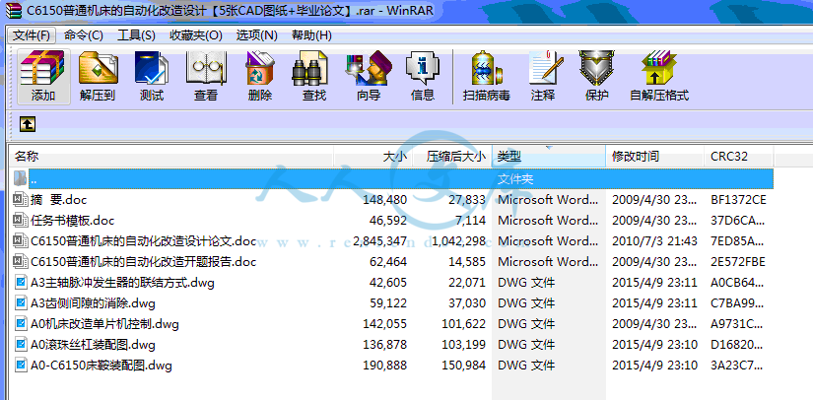Select the file 摘 要.doc
The width and height of the screenshot is (813, 400).
[x=58, y=199]
